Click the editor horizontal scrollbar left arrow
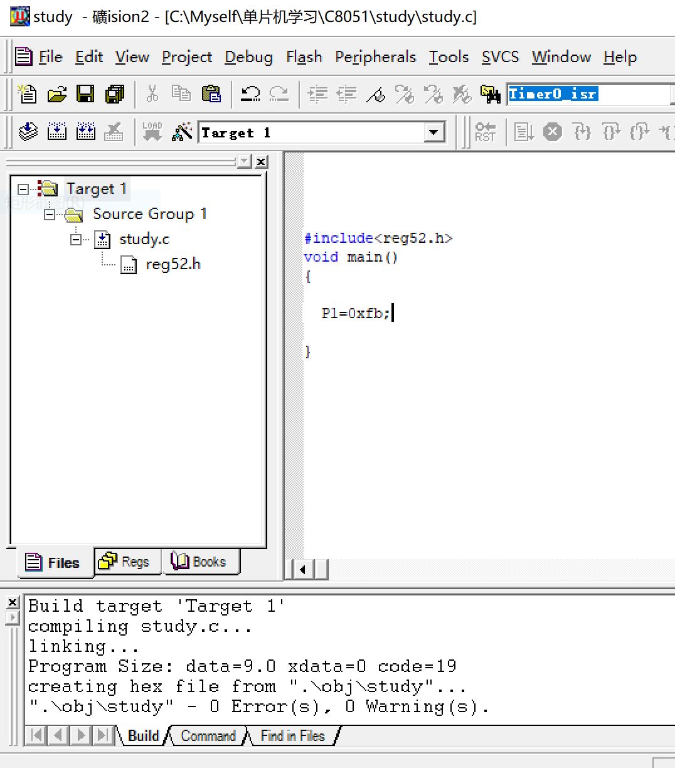675x768 pixels. coord(304,569)
